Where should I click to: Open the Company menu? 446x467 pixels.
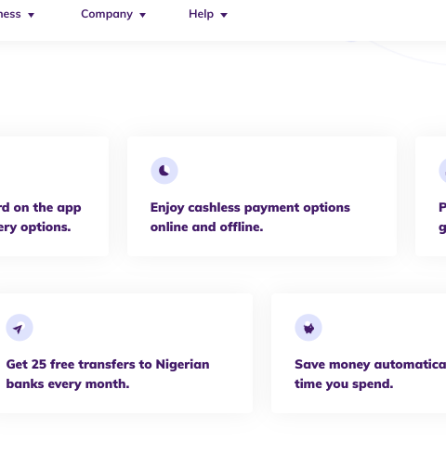pos(107,14)
